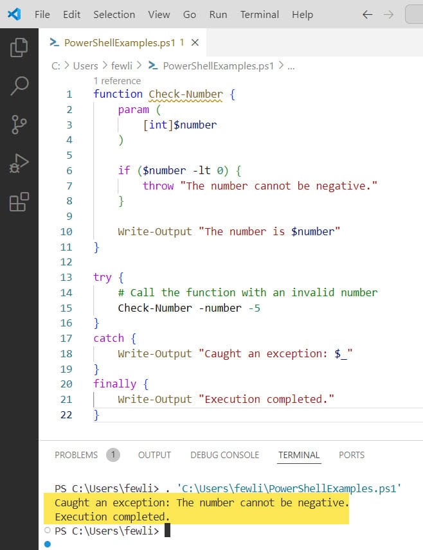Click the fewli breadcrumb segment
Viewport: 423px width, 550px height.
(122, 66)
